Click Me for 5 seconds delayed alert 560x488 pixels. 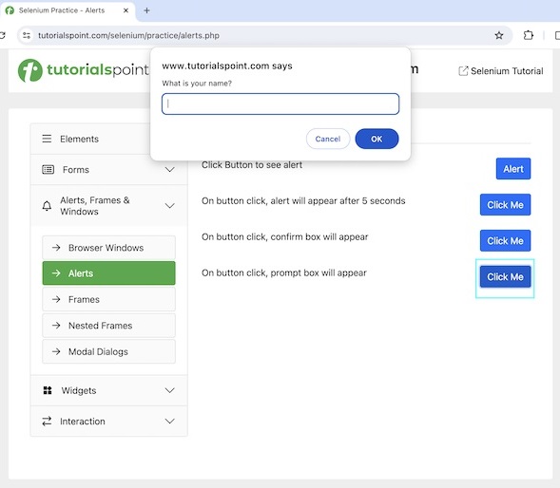point(506,205)
